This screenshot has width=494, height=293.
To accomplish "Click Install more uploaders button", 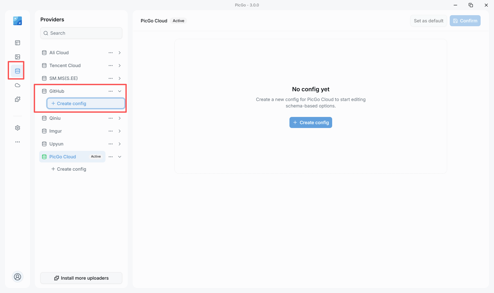I will pyautogui.click(x=81, y=278).
